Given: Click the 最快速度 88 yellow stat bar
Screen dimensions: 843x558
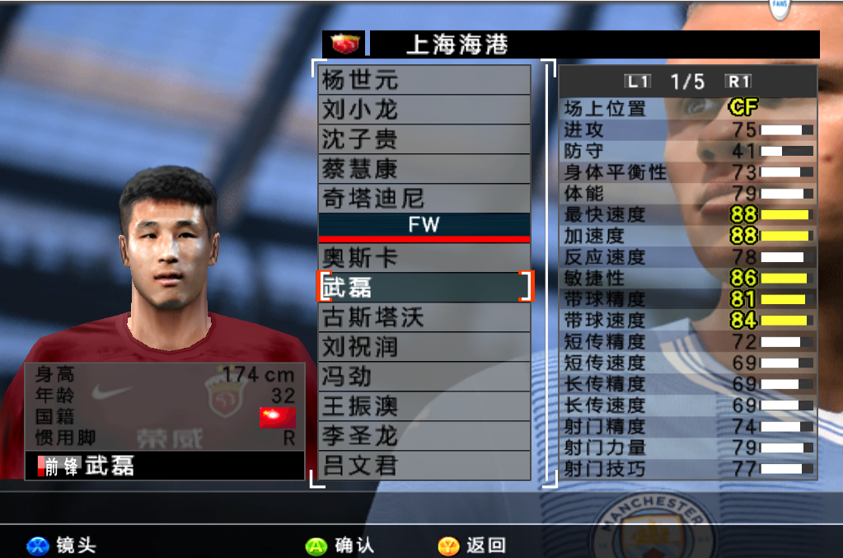Looking at the screenshot, I should 785,215.
